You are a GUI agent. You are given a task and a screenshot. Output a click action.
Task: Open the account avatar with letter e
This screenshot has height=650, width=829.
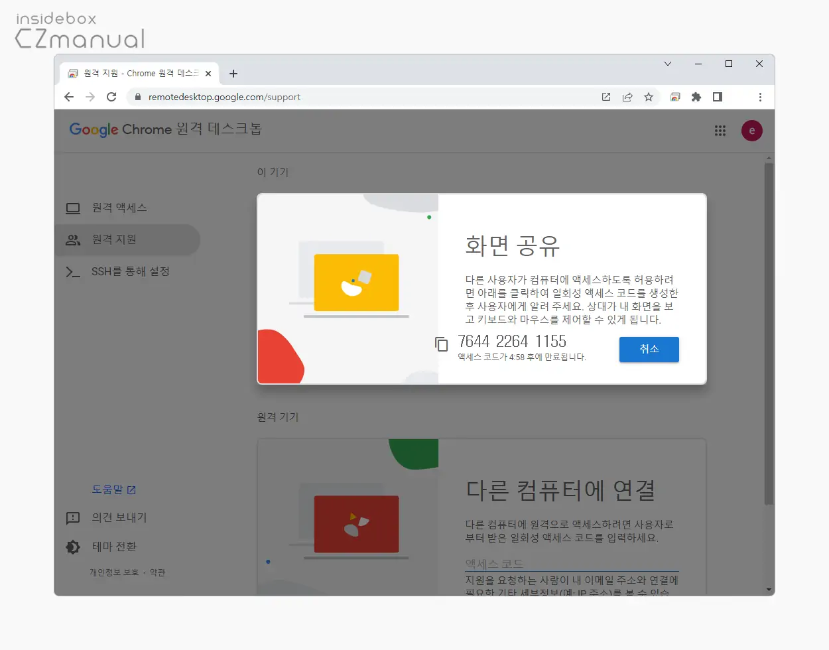752,131
